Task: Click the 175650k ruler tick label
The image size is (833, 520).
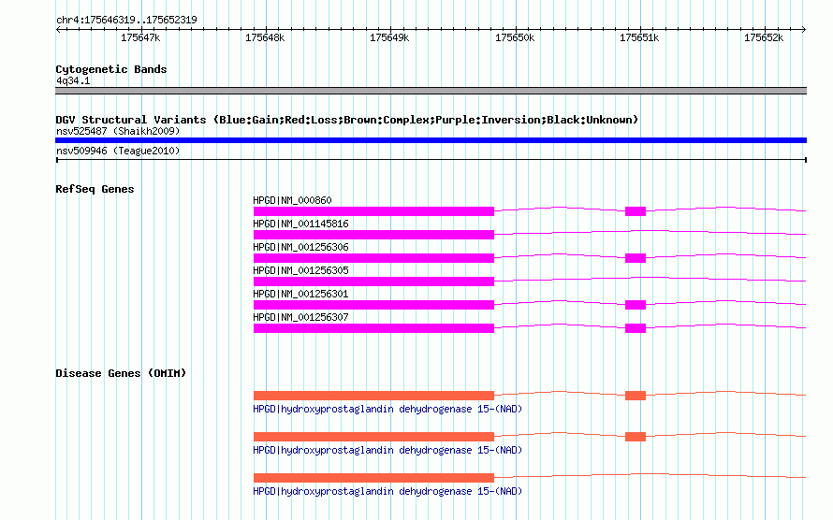Action: tap(514, 37)
